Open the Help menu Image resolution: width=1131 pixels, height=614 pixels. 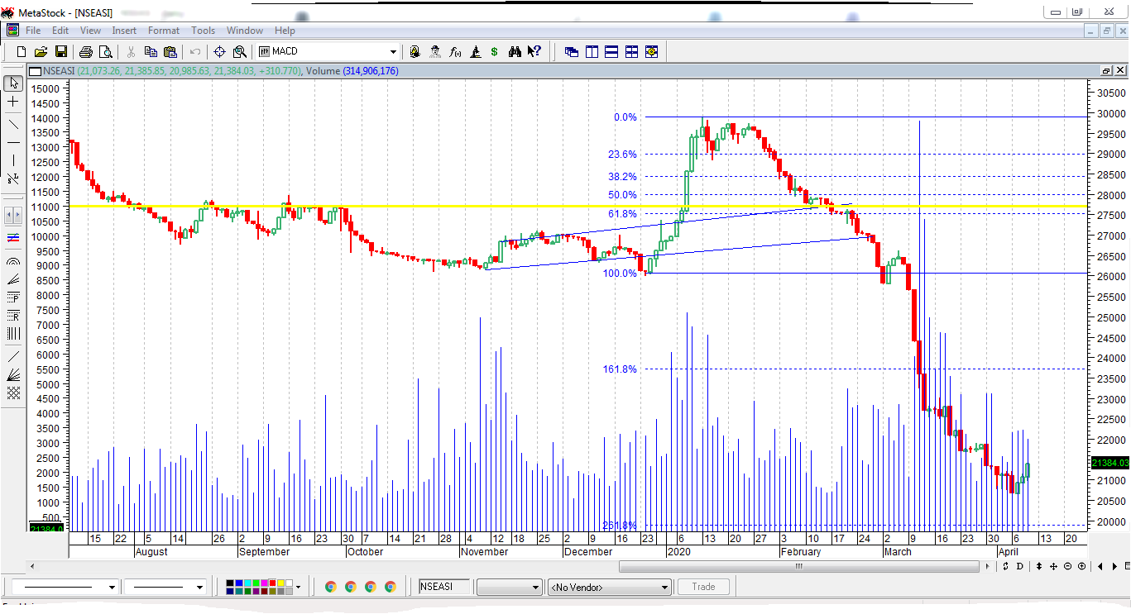tap(285, 31)
